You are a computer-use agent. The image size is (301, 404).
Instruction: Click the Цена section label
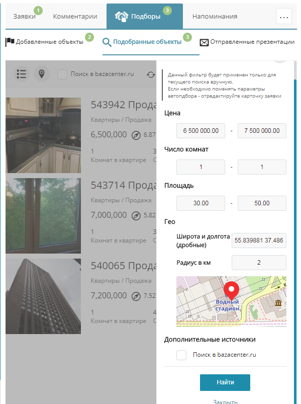172,113
